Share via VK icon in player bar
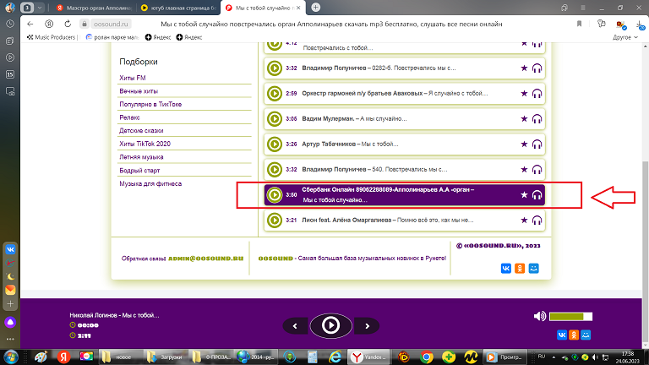 [562, 335]
